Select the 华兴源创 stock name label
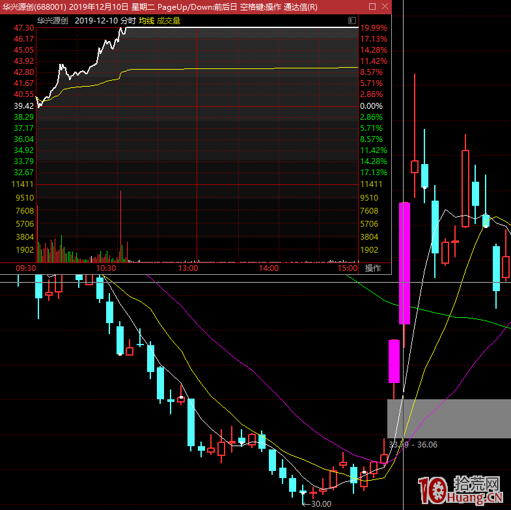 pyautogui.click(x=52, y=21)
